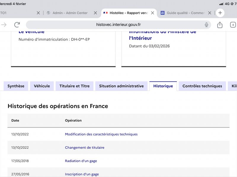Switch to the Guide qualité browser tab
This screenshot has width=237, height=177.
tap(185, 13)
